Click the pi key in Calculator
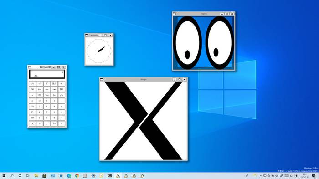This screenshot has width=319, height=179. 32,101
